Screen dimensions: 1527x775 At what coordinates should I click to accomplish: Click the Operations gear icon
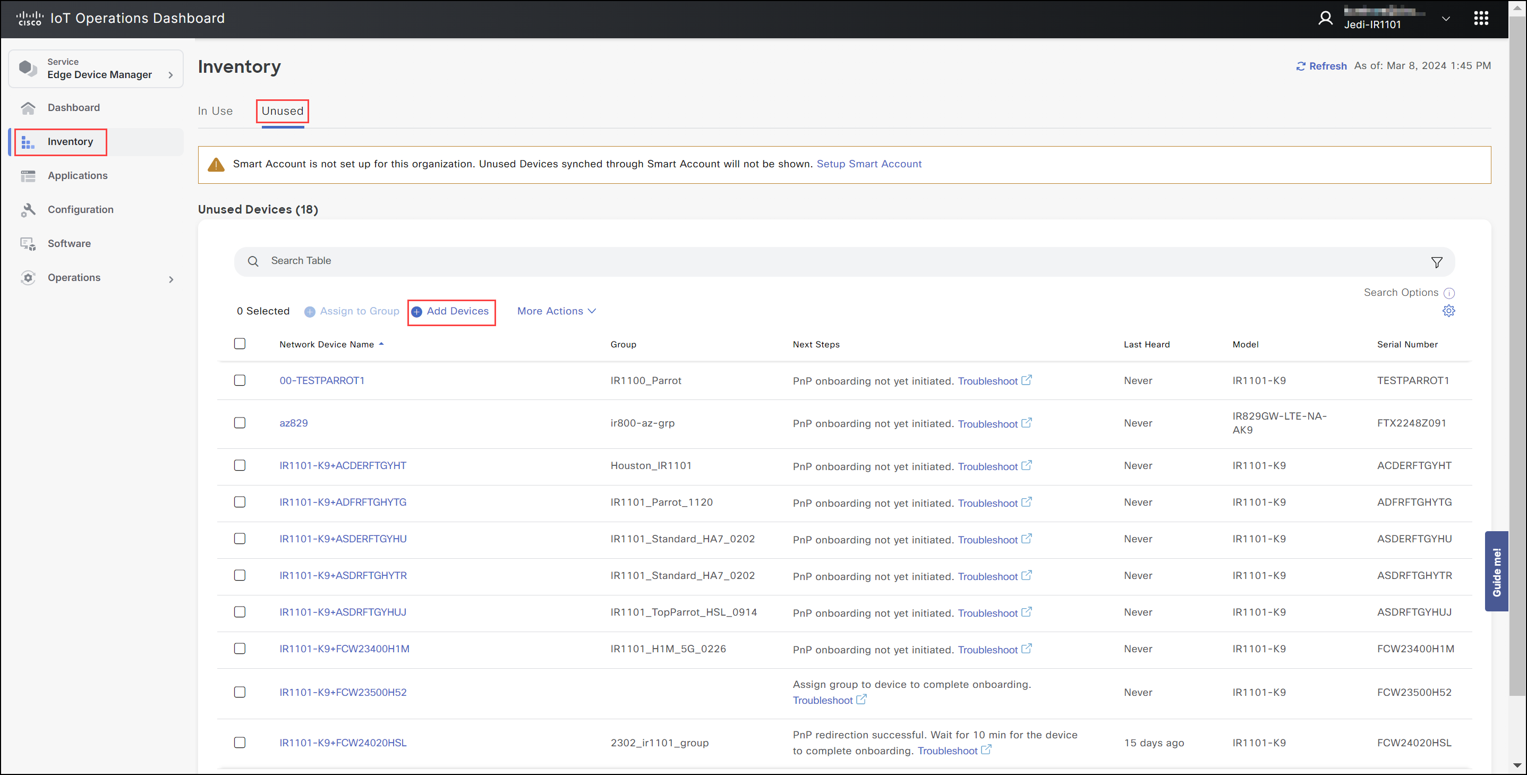[x=28, y=278]
